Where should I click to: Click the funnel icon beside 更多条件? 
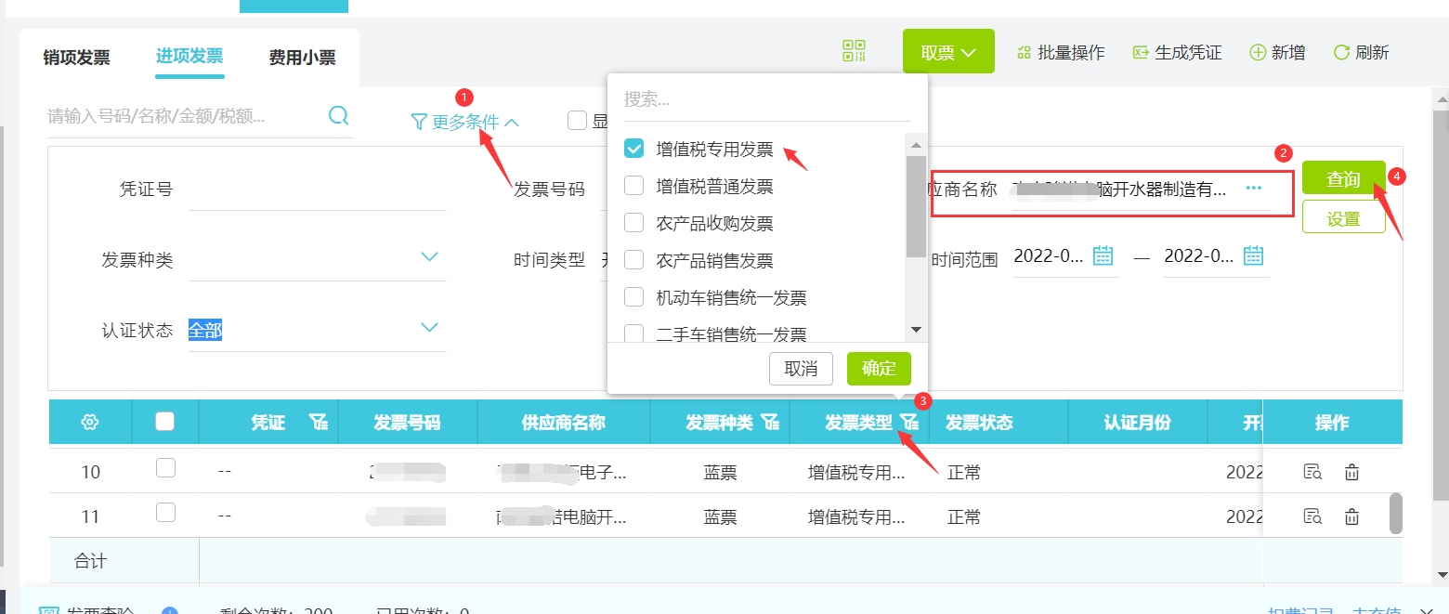(x=419, y=122)
